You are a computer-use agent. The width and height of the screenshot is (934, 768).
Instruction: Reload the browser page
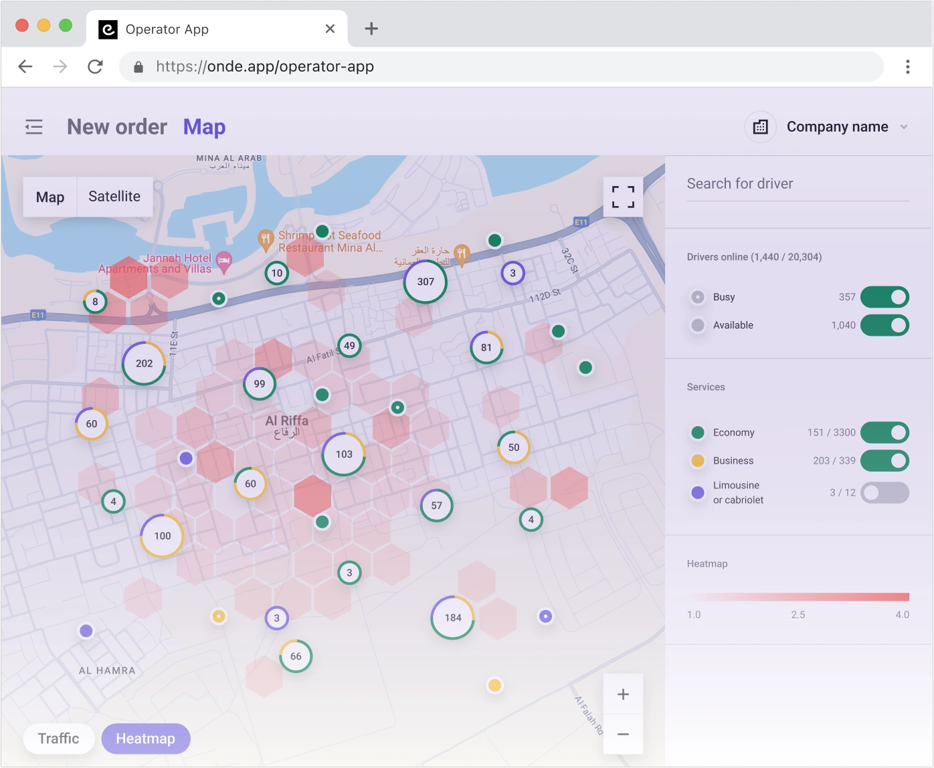point(95,66)
